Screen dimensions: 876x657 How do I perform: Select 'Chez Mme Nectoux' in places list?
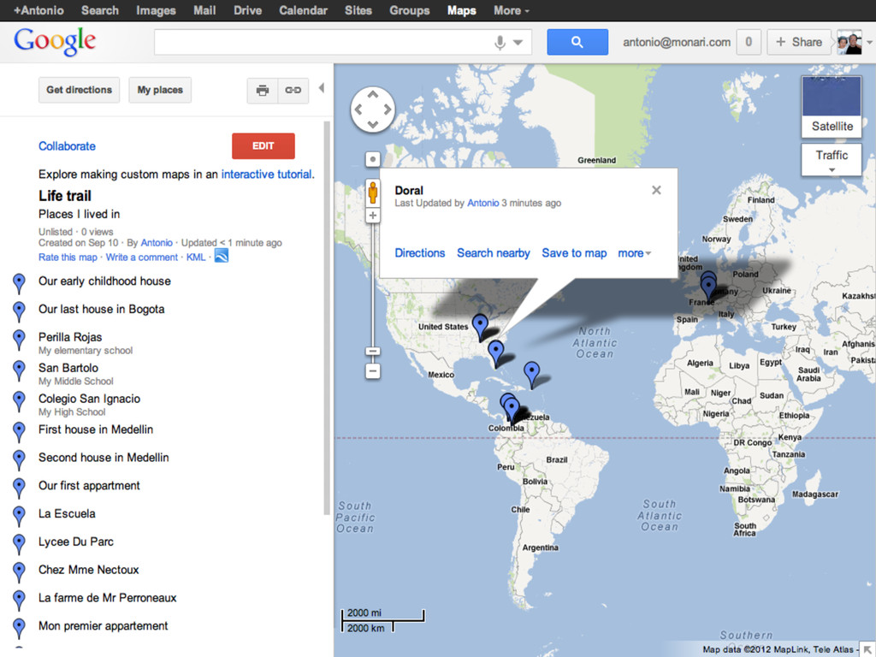(88, 570)
